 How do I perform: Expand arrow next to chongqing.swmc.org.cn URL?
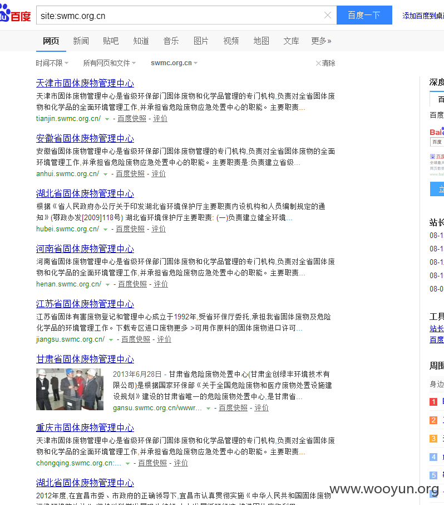(127, 463)
